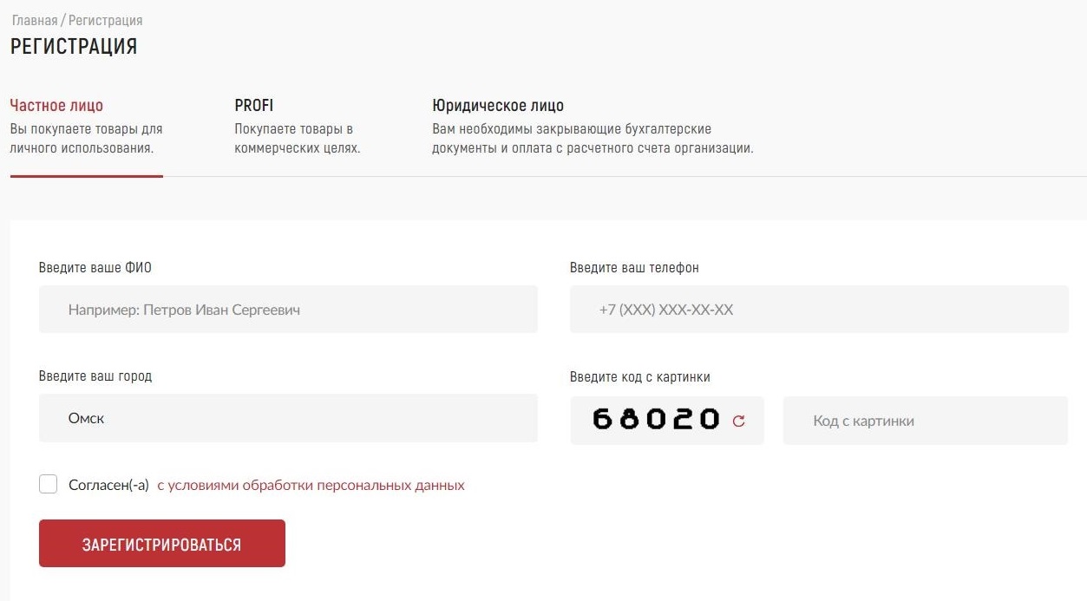
Task: Click the Код с картинки input
Action: (x=926, y=421)
